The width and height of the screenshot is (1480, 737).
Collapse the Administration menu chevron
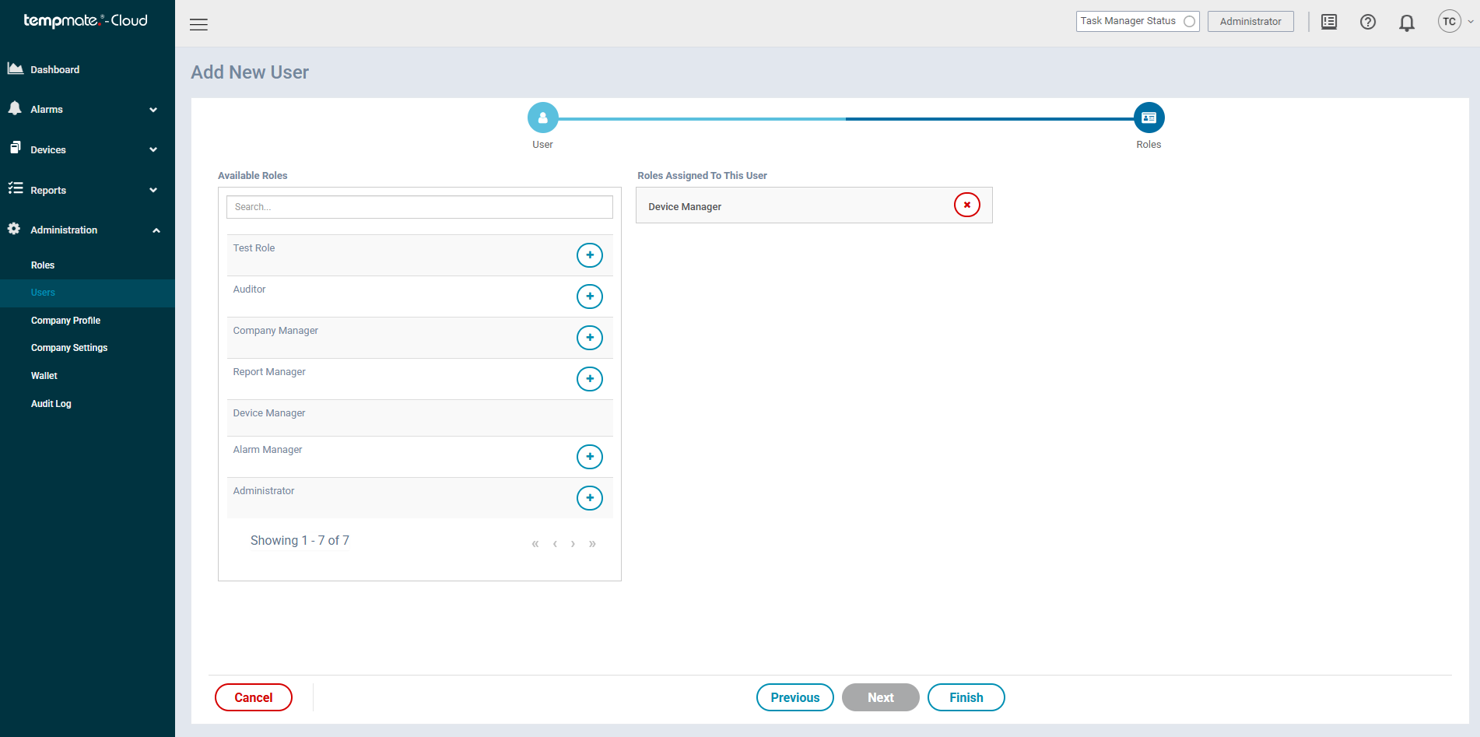156,230
